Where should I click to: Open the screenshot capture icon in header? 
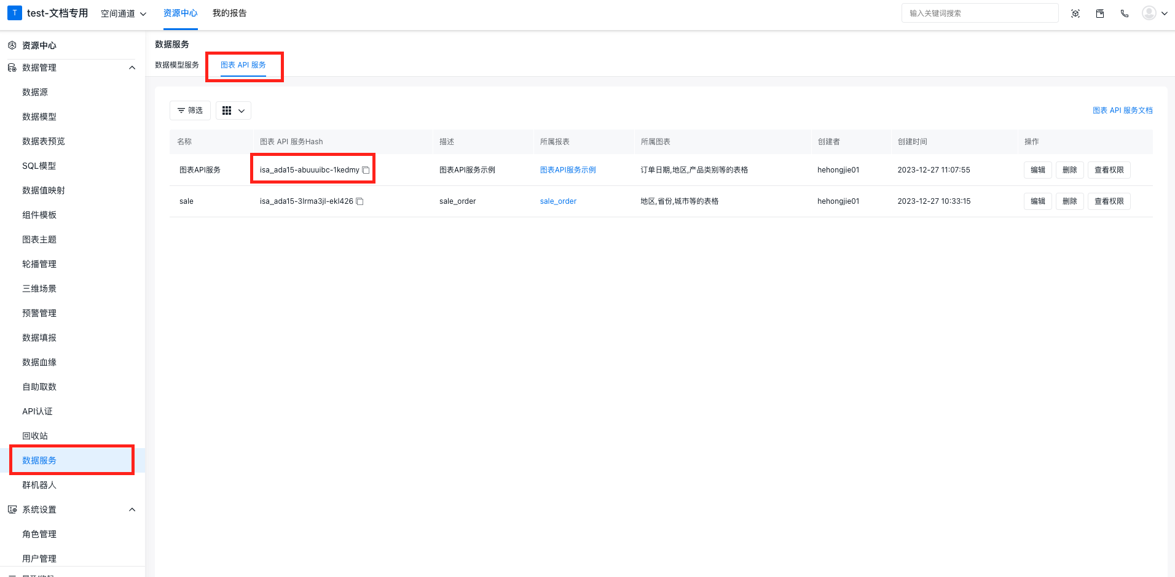[1075, 14]
